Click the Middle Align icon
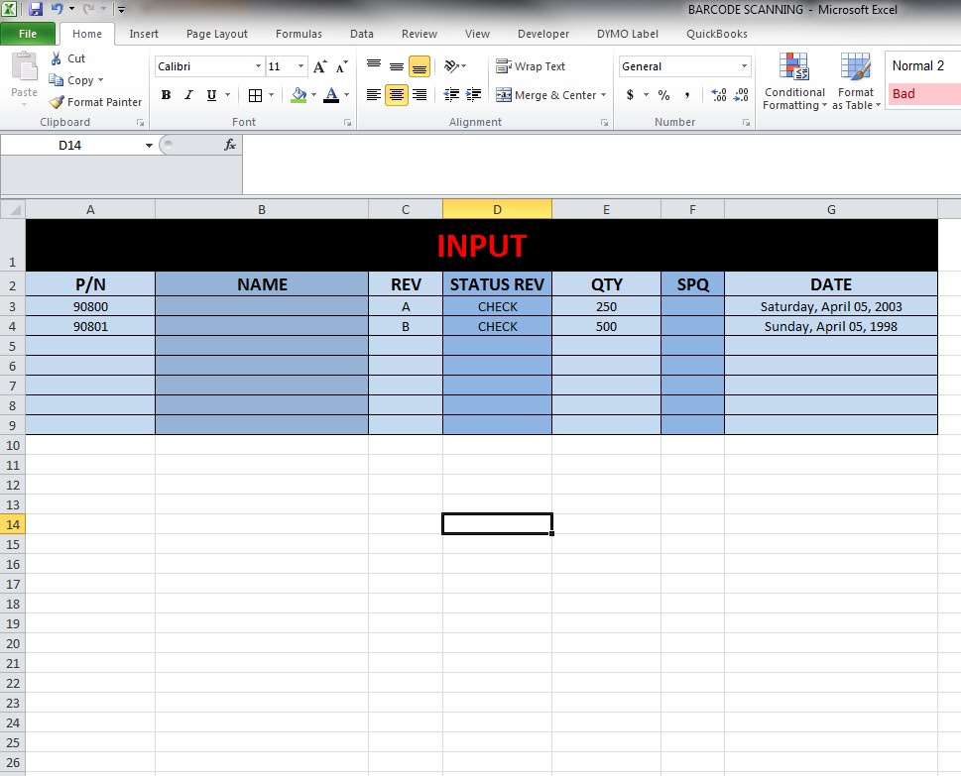 click(397, 65)
